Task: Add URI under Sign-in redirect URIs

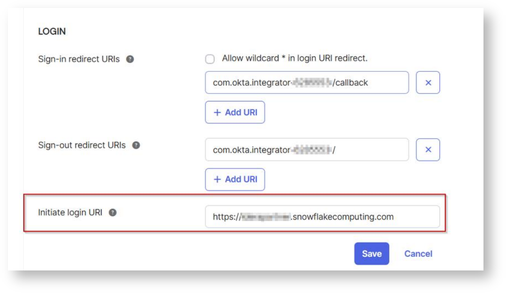Action: click(235, 113)
